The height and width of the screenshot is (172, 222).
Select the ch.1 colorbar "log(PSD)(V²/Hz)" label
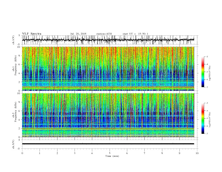210,73
